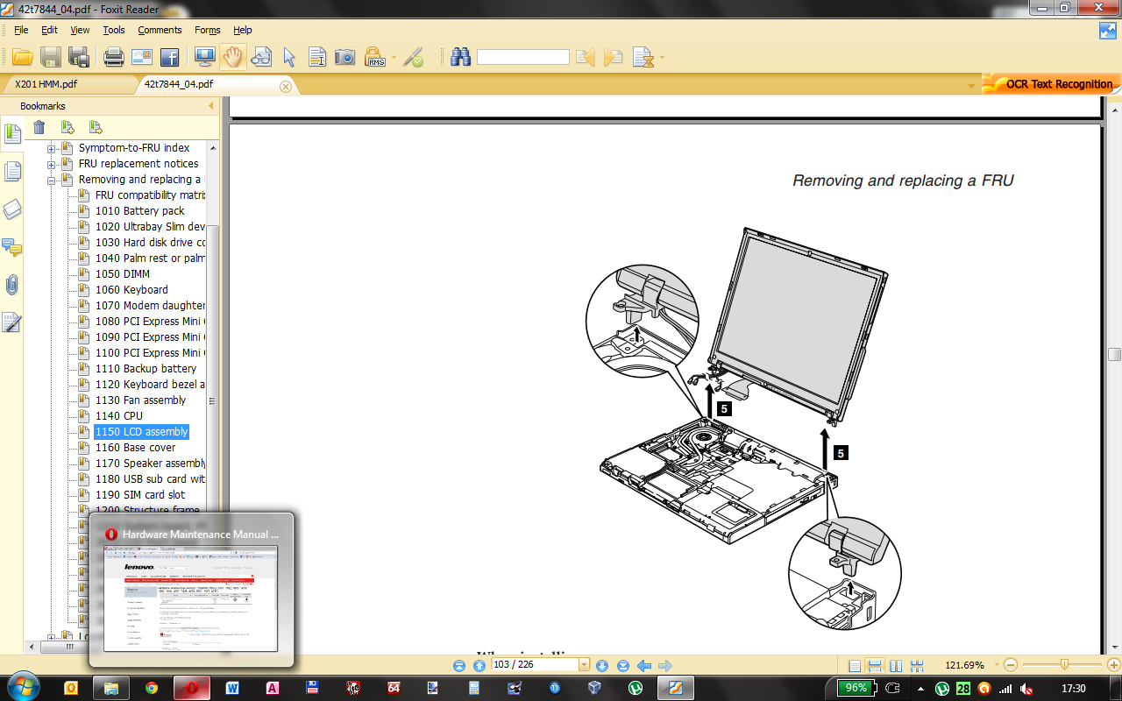Click the RMS padlock icon
The height and width of the screenshot is (701, 1122).
tap(374, 57)
